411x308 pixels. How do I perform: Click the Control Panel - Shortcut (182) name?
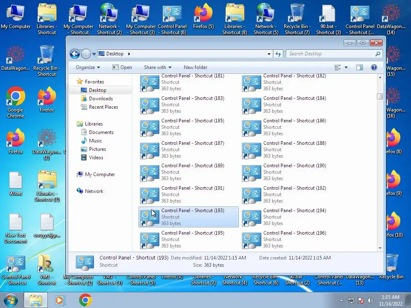pyautogui.click(x=295, y=76)
